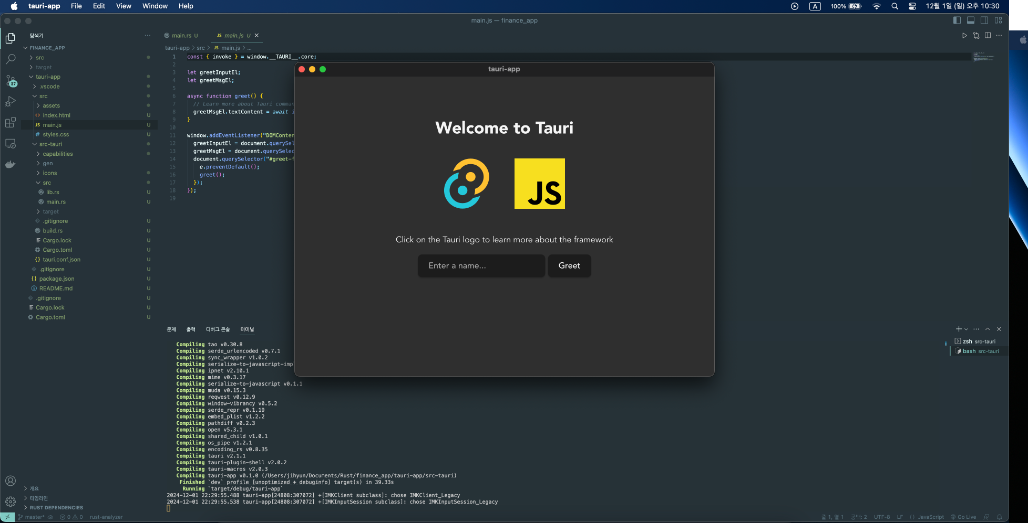This screenshot has height=523, width=1028.
Task: Open the View menu
Action: tap(124, 6)
